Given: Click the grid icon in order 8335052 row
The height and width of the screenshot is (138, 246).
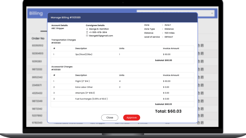Looking at the screenshot, I should click(x=202, y=45).
